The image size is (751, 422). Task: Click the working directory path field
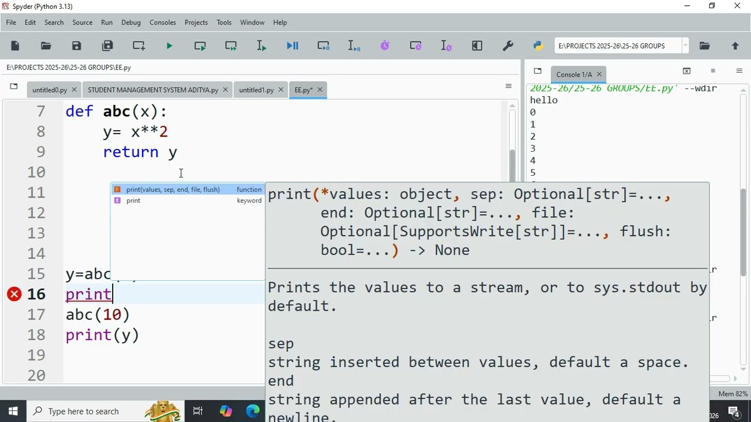tap(618, 46)
